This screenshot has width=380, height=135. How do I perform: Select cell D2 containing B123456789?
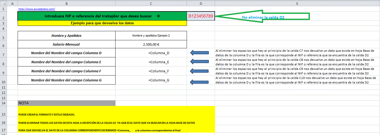click(x=201, y=16)
